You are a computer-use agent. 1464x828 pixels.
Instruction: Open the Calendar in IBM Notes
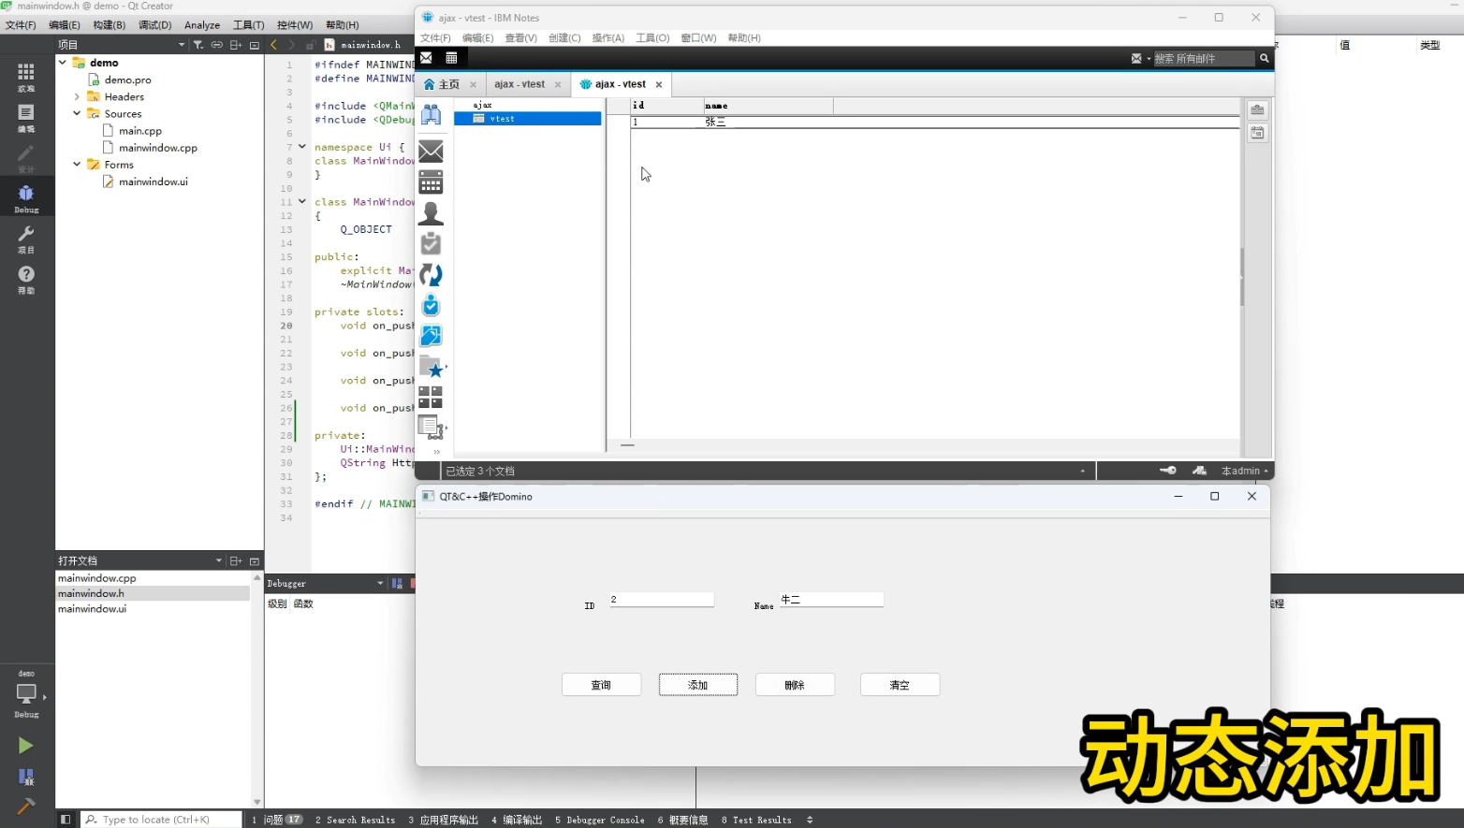(x=431, y=182)
